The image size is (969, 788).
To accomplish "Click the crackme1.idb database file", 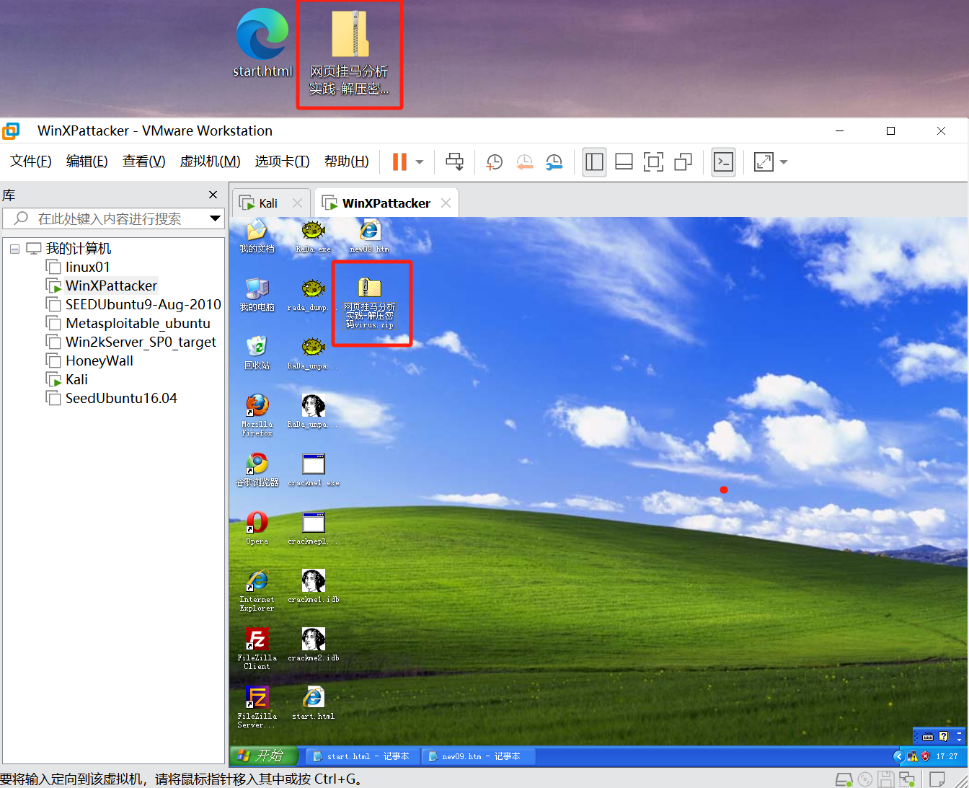I will tap(313, 586).
